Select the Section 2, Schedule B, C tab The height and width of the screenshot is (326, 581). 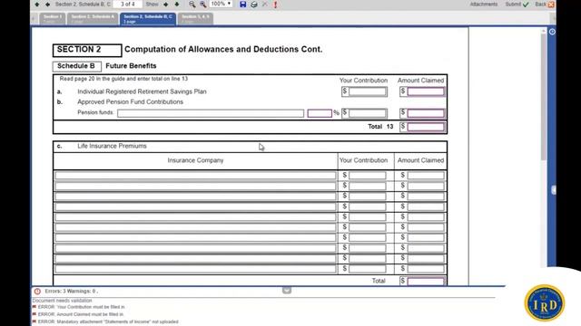[148, 19]
